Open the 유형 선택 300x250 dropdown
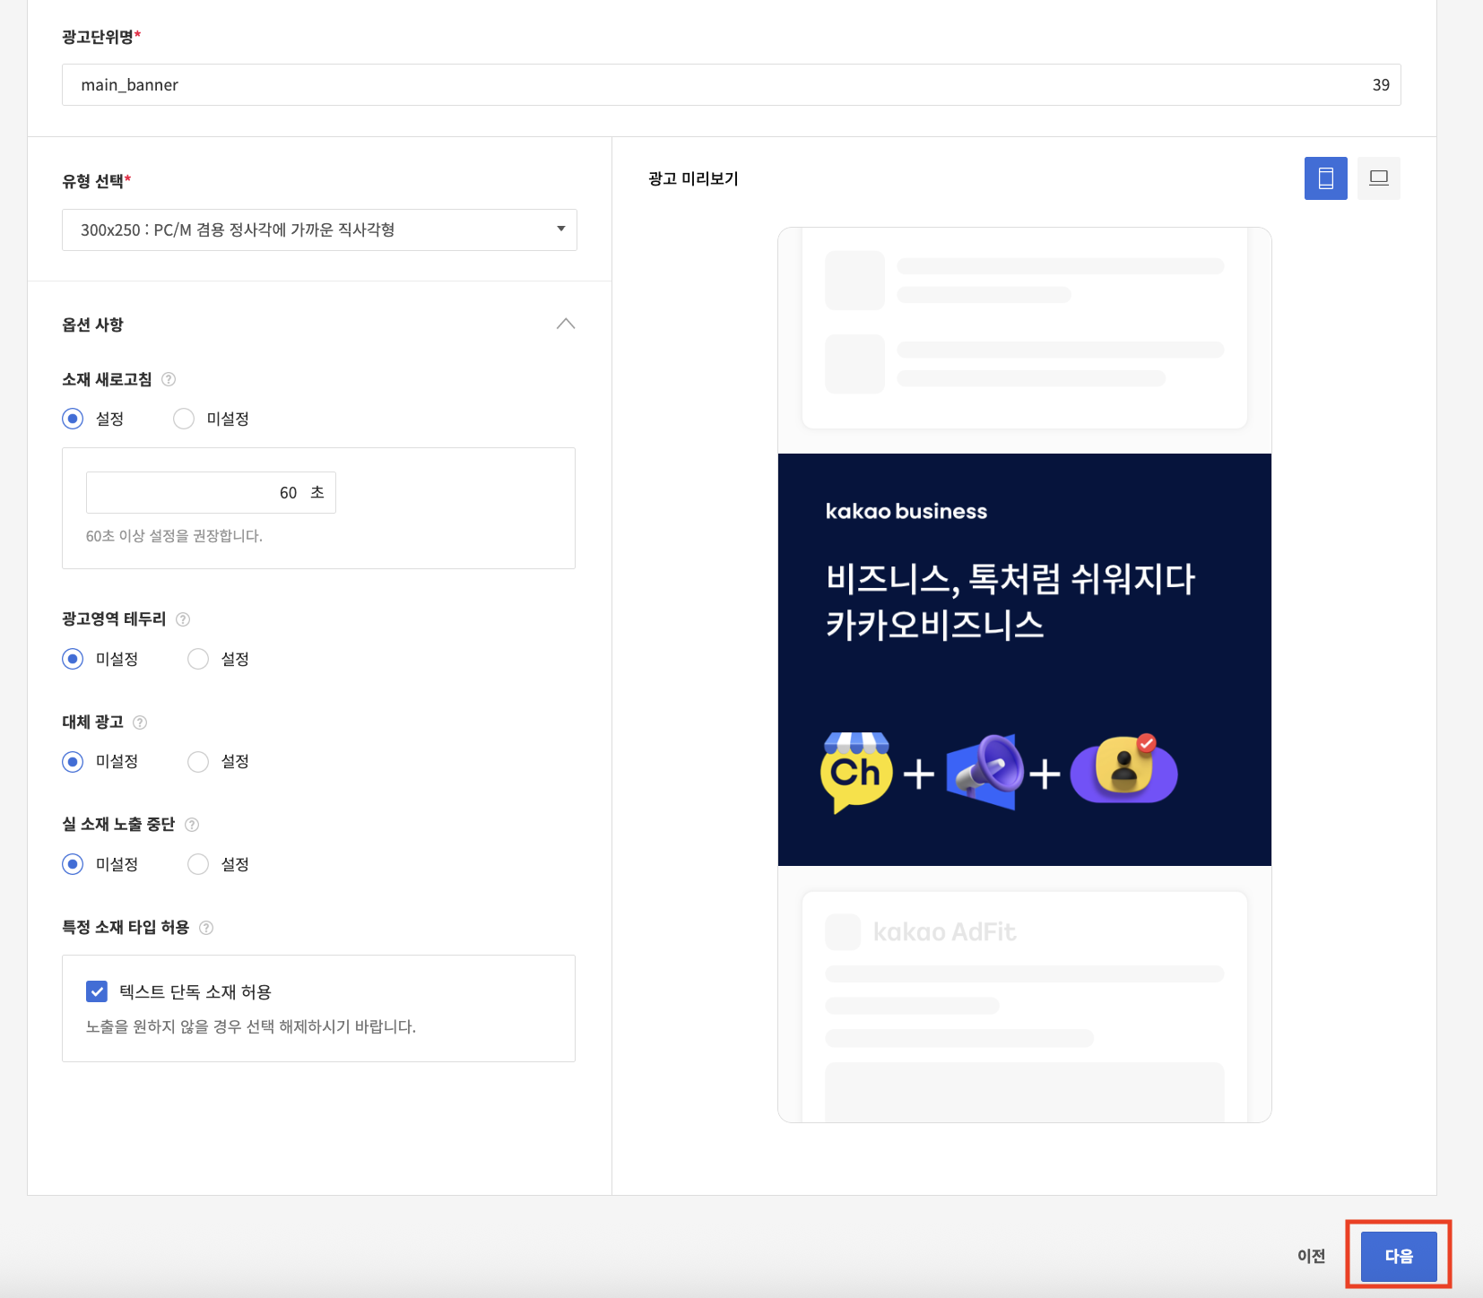Screen dimensions: 1483x1298 tap(319, 229)
